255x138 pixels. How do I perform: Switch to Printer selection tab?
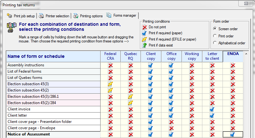(55, 16)
